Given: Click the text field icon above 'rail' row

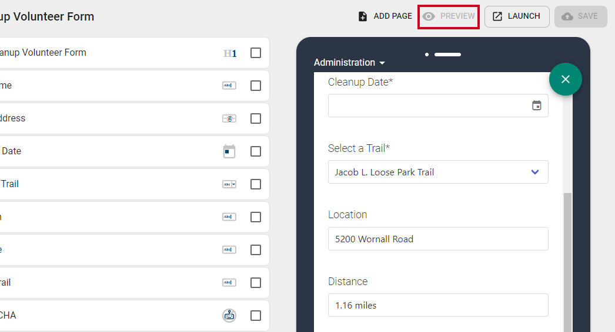Looking at the screenshot, I should click(229, 250).
